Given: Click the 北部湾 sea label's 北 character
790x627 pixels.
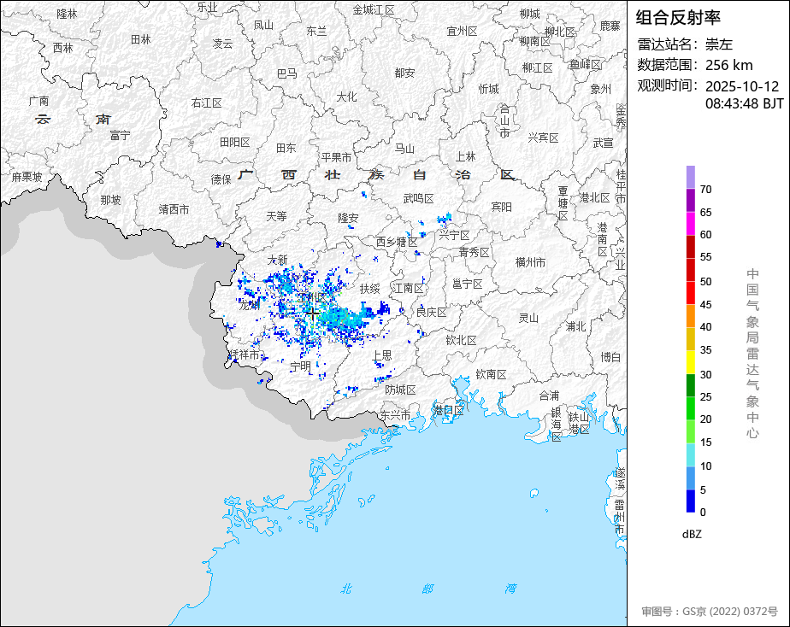Looking at the screenshot, I should click(345, 589).
